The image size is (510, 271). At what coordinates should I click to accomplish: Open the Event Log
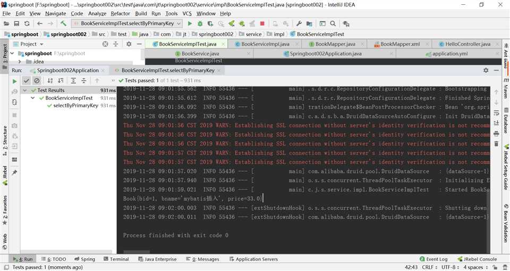tap(433, 259)
